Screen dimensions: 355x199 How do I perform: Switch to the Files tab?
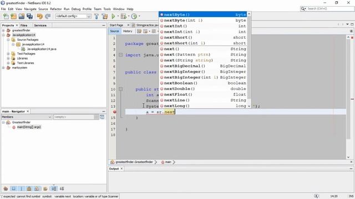point(24,25)
